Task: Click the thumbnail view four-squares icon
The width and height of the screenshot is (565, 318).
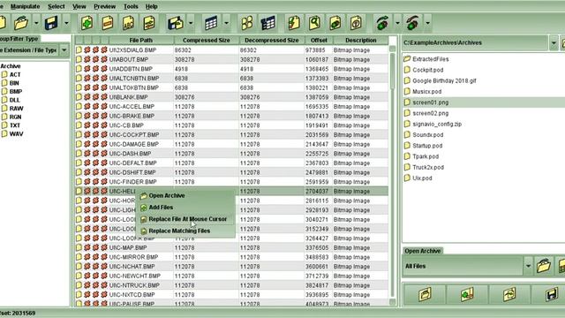Action: pyautogui.click(x=247, y=23)
